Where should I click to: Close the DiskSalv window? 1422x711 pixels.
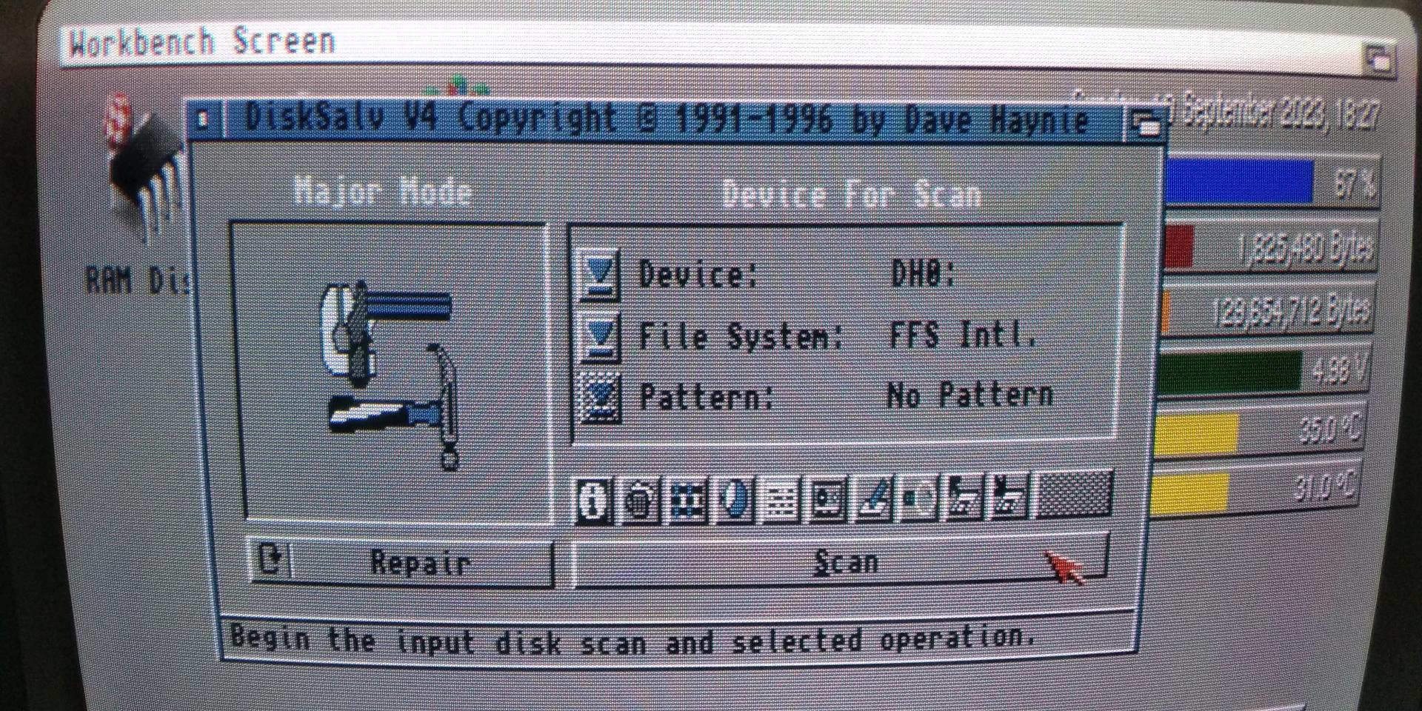coord(203,120)
